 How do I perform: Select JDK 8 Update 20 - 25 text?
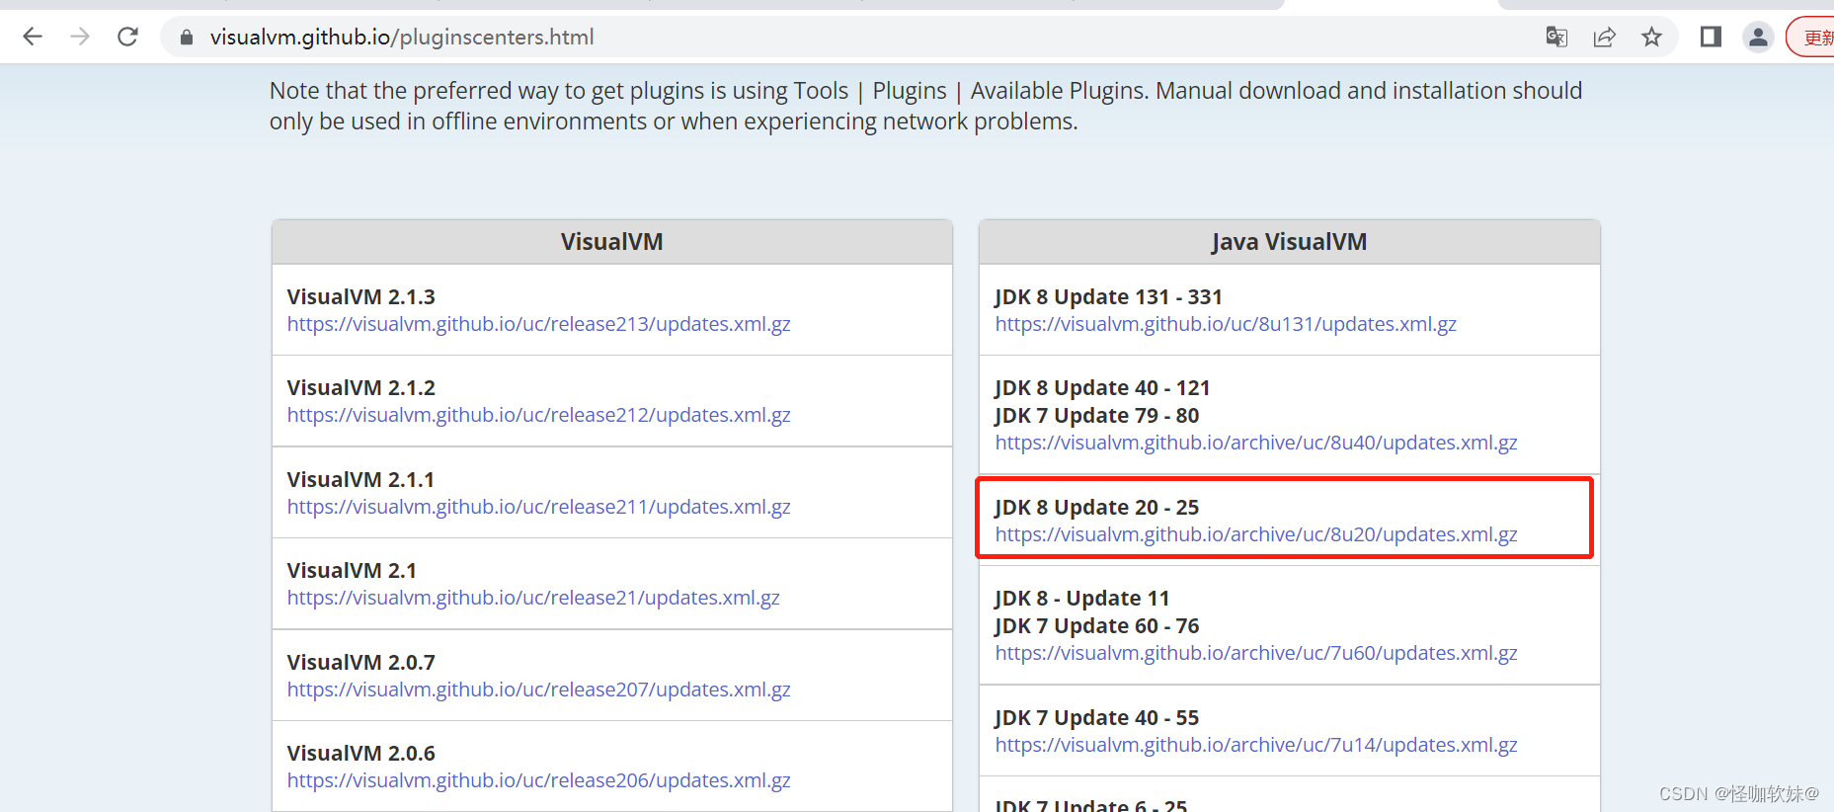pos(1096,507)
